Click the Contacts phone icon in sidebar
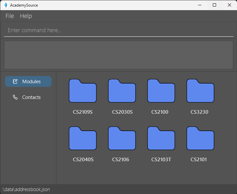This screenshot has height=194, width=237. coord(15,97)
